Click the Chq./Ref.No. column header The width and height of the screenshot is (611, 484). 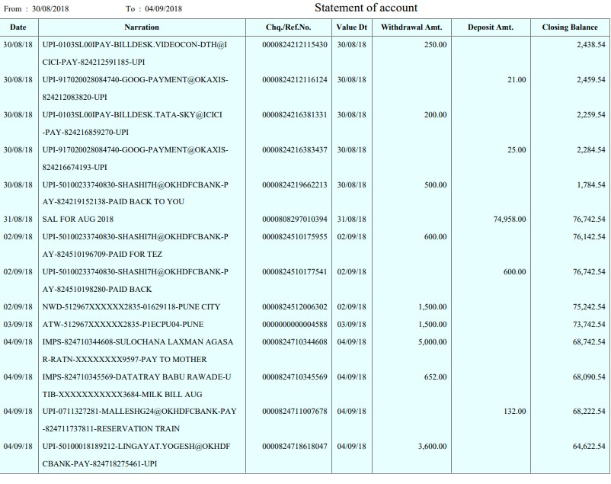(x=288, y=27)
